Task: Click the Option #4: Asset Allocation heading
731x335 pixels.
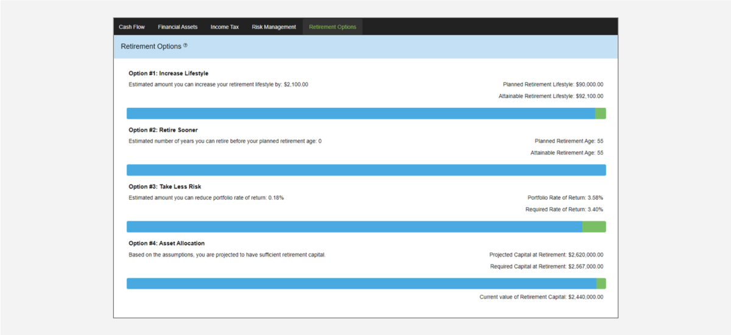Action: click(167, 243)
